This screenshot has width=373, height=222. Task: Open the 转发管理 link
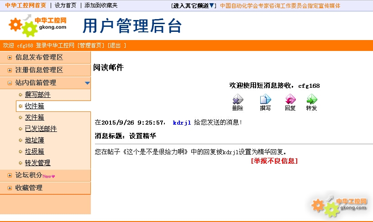37,163
